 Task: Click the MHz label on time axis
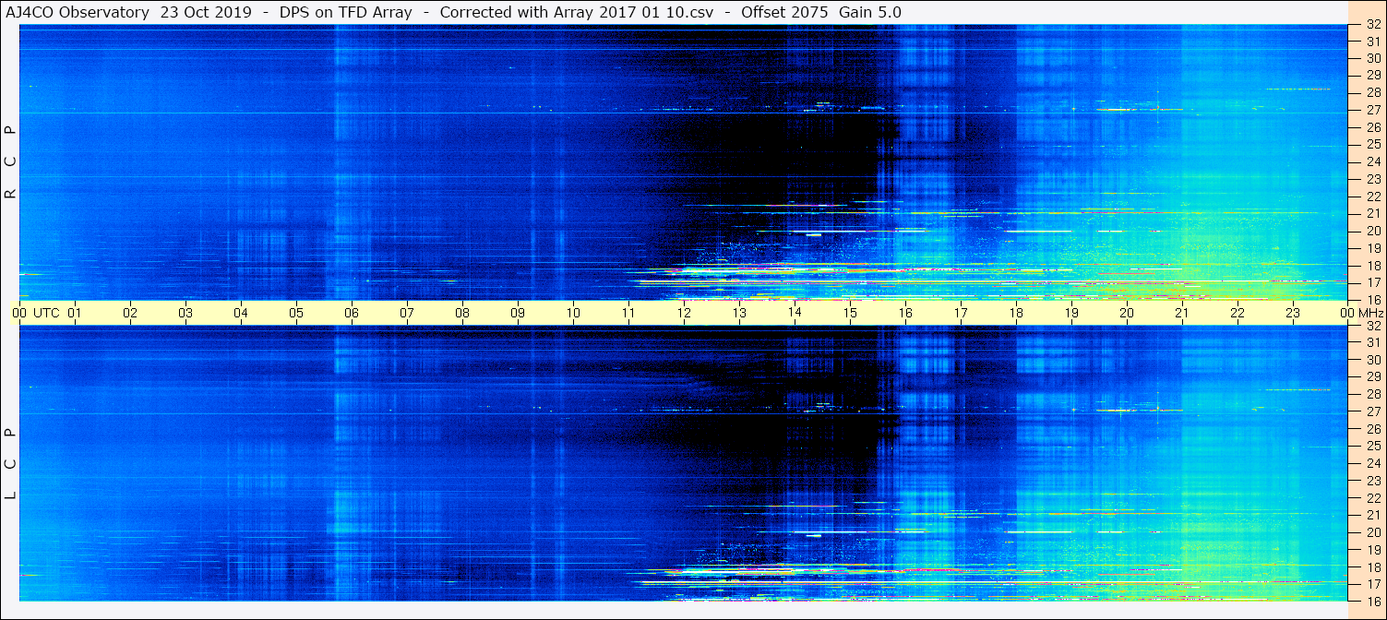point(1371,313)
